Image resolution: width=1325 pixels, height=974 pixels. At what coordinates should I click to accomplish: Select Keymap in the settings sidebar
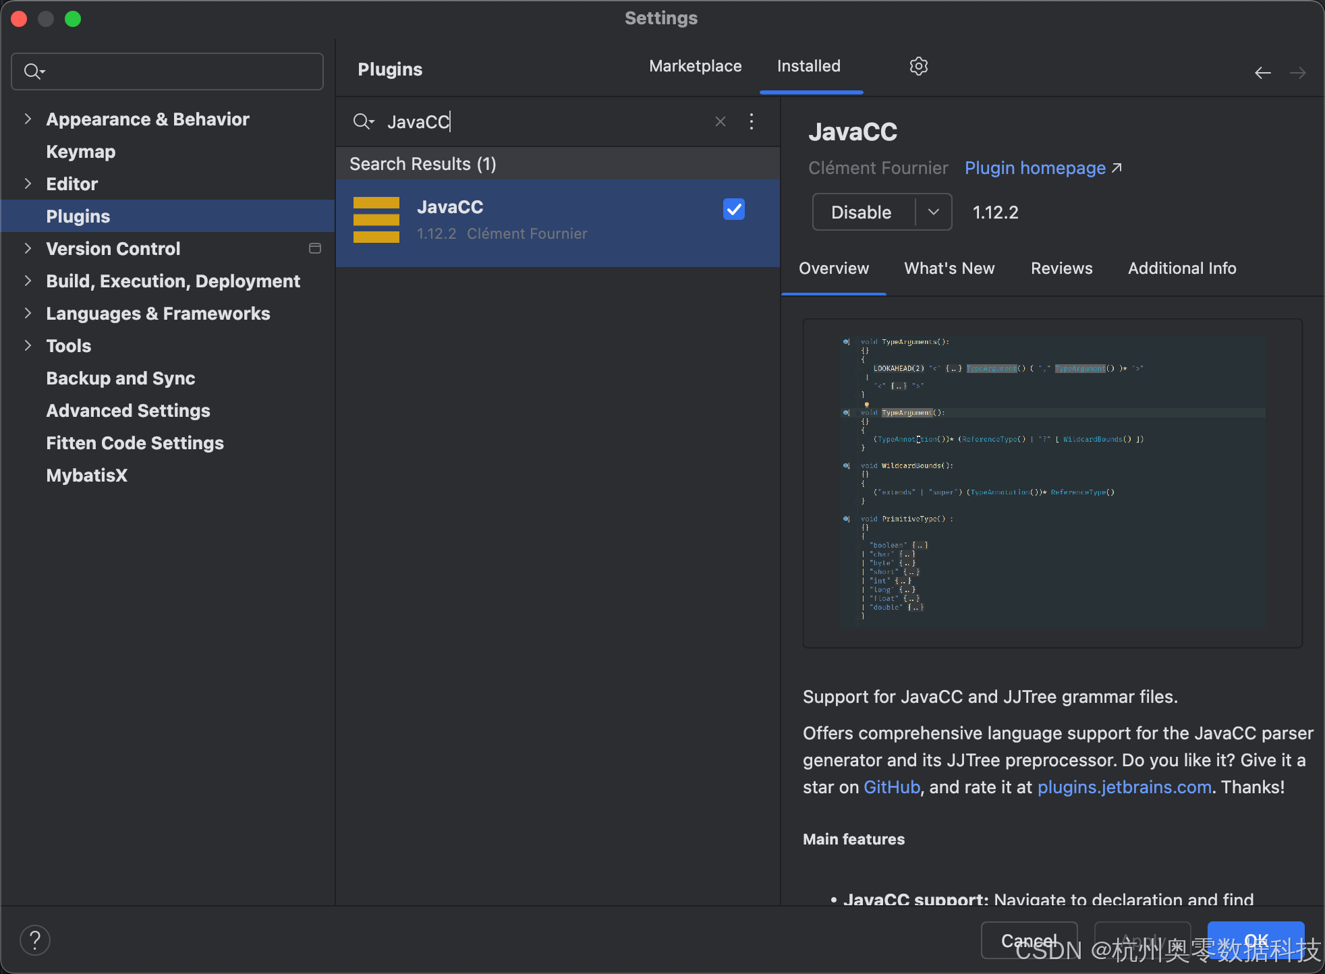point(81,152)
